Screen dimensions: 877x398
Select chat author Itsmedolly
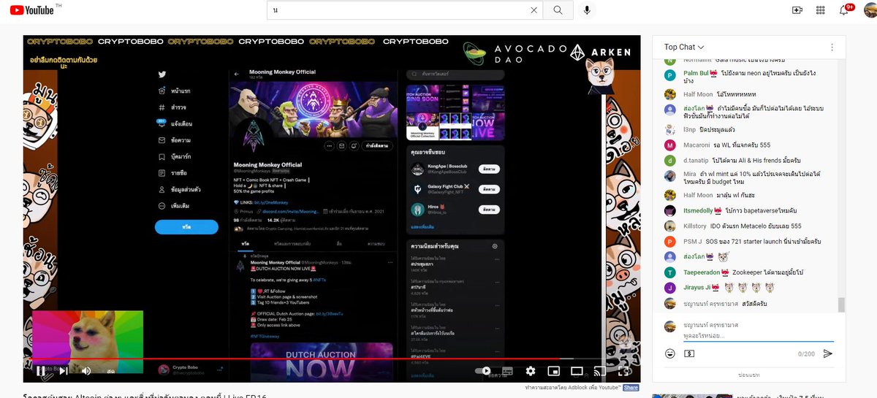coord(698,210)
